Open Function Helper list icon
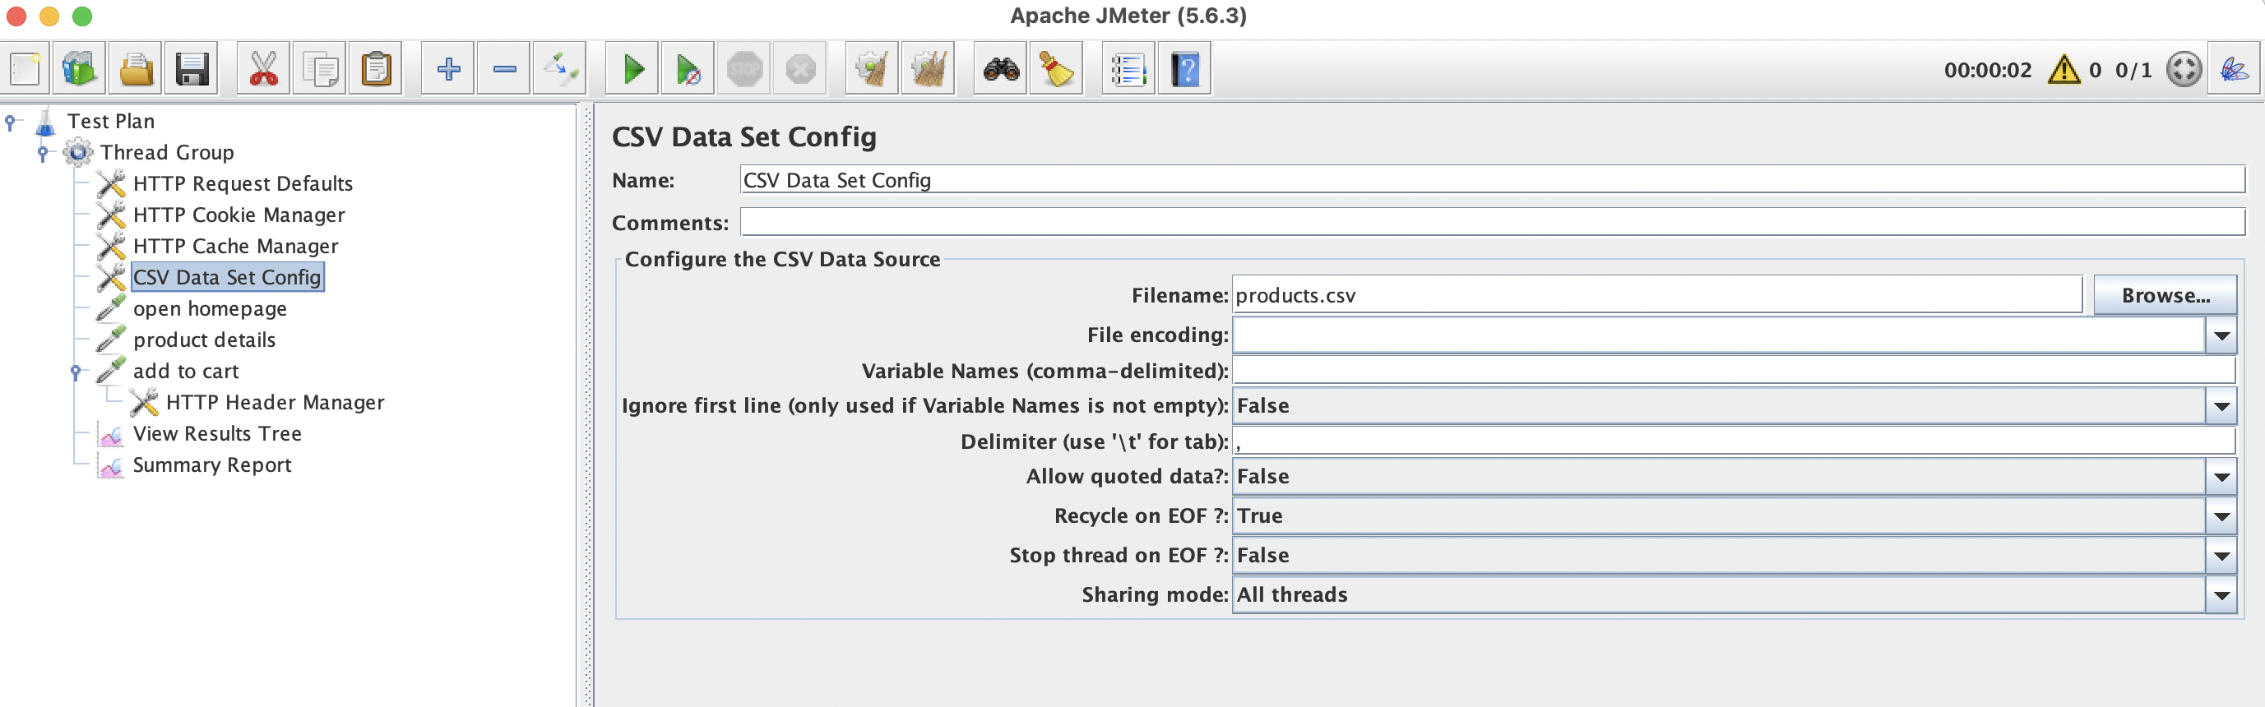 point(1129,68)
